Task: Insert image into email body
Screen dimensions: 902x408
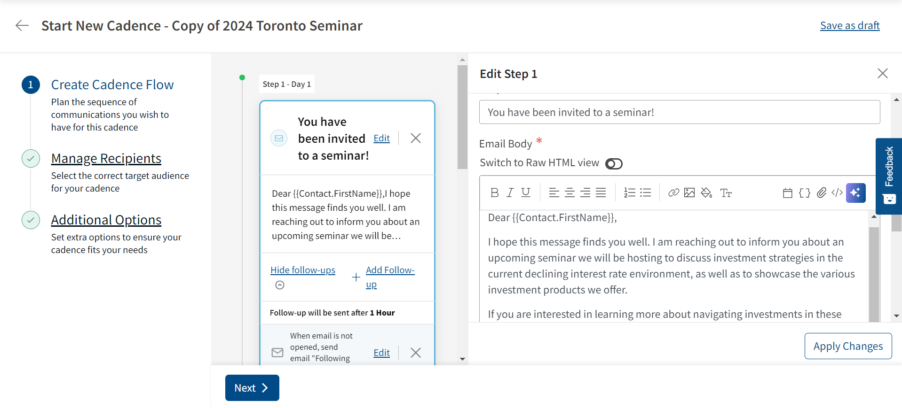Action: point(689,192)
